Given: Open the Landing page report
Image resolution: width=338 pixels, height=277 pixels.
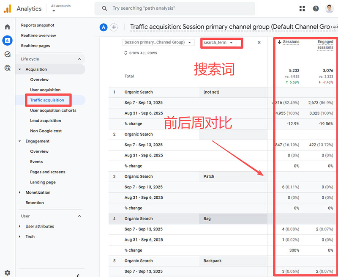Looking at the screenshot, I should (x=43, y=182).
